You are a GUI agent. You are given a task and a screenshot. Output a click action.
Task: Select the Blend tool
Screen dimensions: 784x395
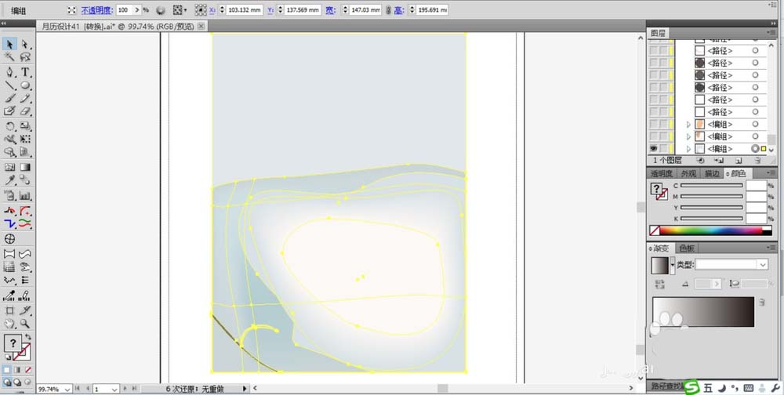tap(25, 180)
